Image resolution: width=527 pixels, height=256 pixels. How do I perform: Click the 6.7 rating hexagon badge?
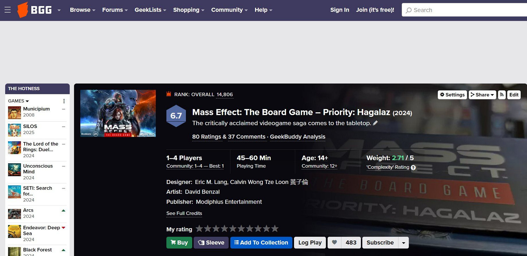(x=176, y=116)
